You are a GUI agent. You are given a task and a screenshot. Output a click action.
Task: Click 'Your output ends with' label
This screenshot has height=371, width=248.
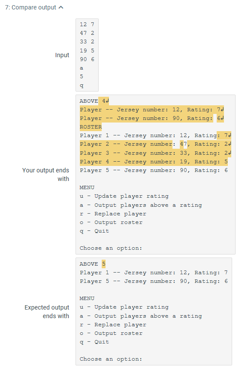tap(45, 175)
